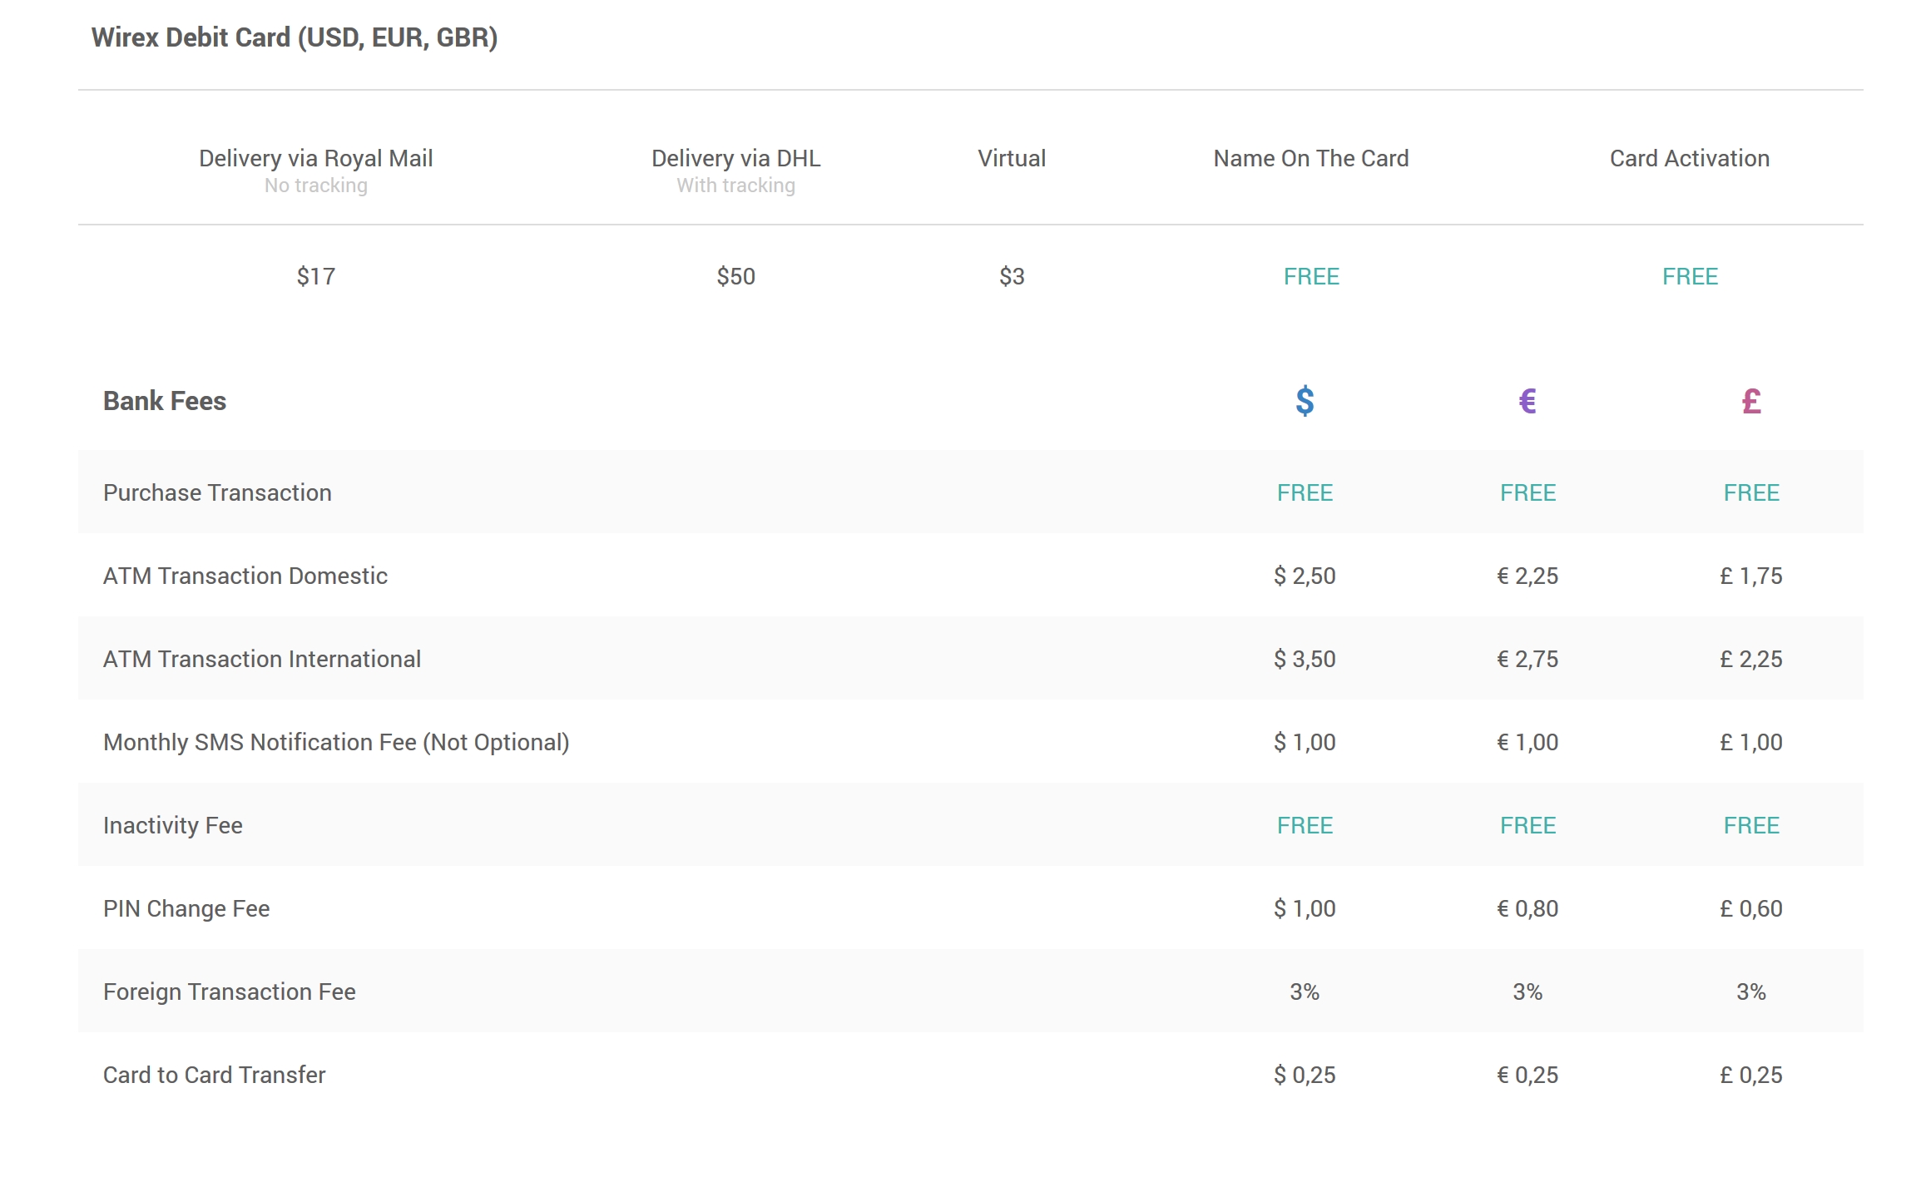The image size is (1931, 1177).
Task: Click the £ 1,75 domestic ATM fee
Action: point(1751,576)
